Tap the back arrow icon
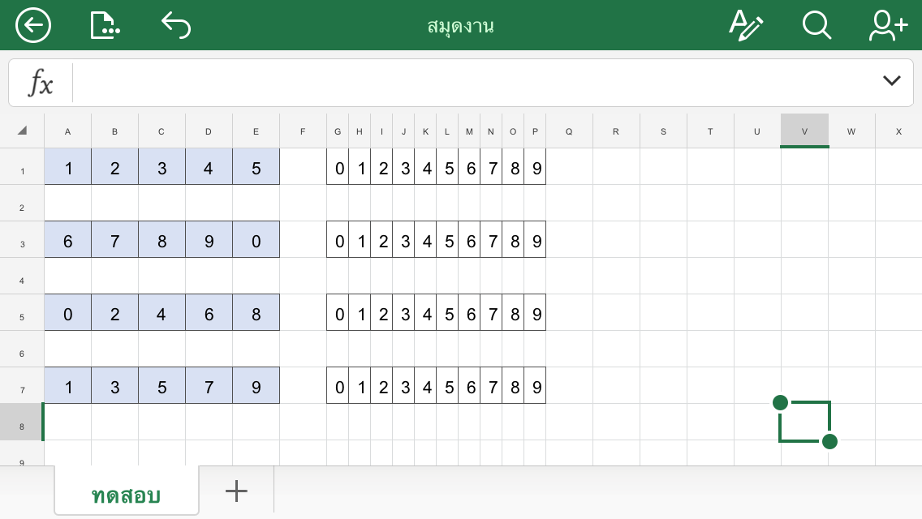The height and width of the screenshot is (519, 922). tap(33, 25)
